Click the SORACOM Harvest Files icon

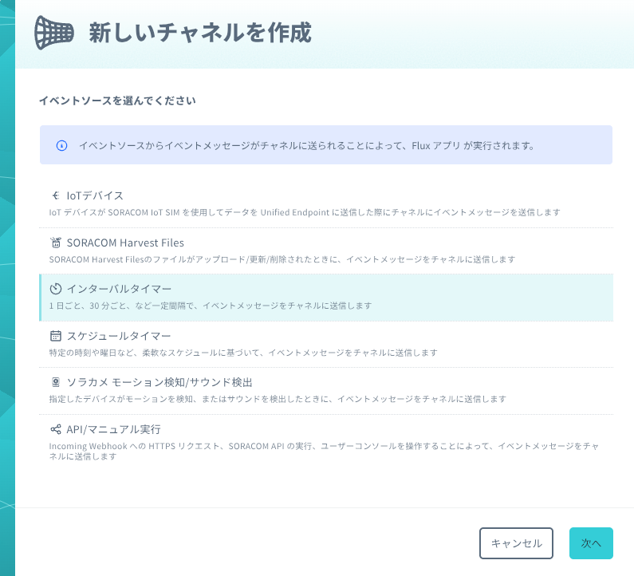click(x=56, y=243)
